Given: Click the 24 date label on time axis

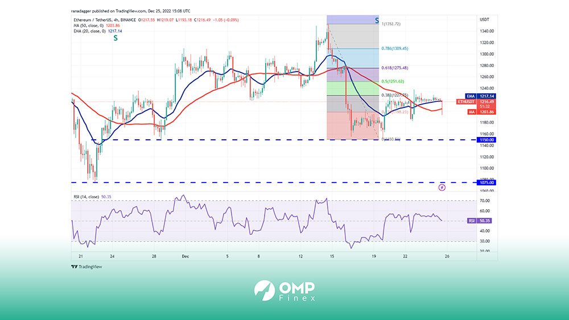Looking at the screenshot, I should pyautogui.click(x=112, y=256).
